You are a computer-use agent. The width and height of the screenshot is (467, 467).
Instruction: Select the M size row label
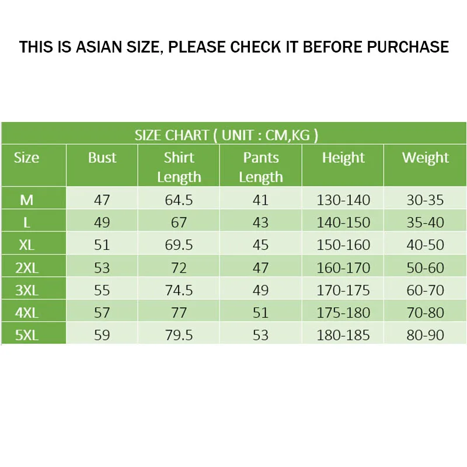27,200
